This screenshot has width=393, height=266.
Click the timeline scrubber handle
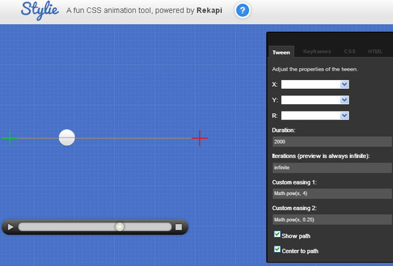point(119,227)
